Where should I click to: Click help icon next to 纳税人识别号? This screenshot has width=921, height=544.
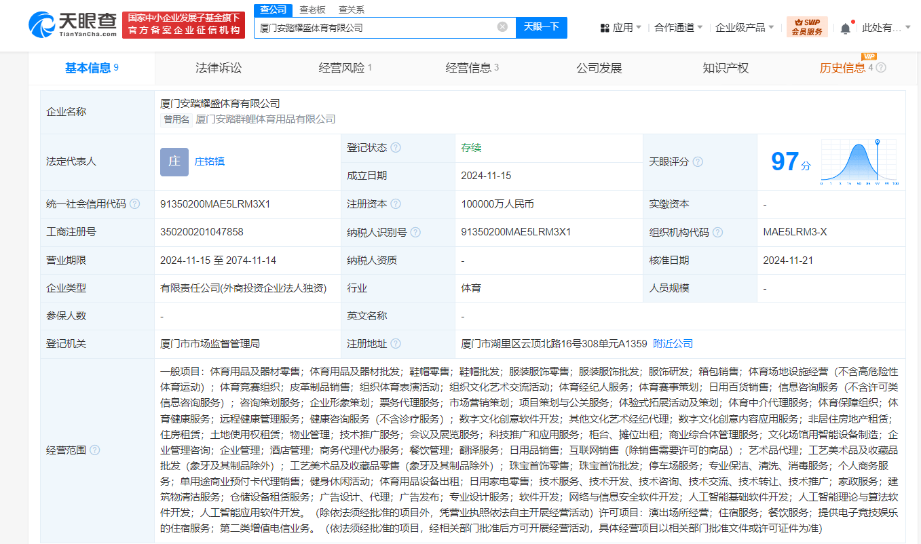pos(415,233)
